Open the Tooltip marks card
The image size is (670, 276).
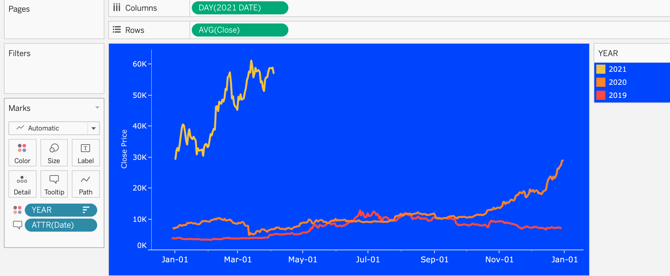(54, 184)
